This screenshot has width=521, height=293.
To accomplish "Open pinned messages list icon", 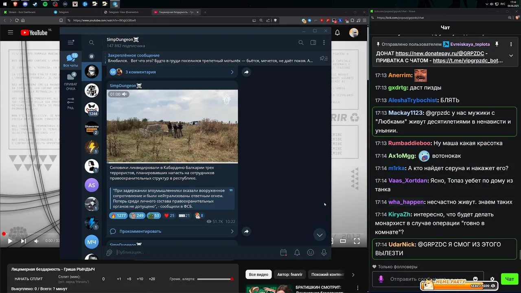I will [324, 58].
